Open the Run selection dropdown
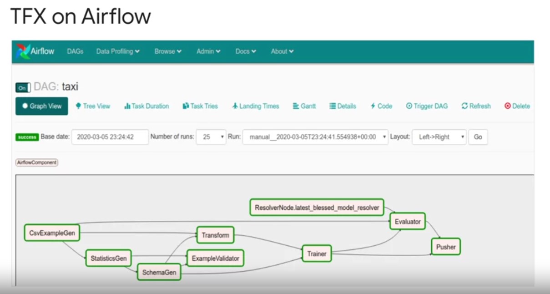Image resolution: width=550 pixels, height=294 pixels. (315, 137)
